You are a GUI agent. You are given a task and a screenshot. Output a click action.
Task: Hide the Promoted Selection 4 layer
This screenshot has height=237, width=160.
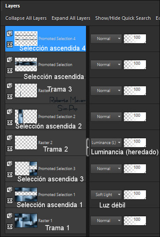pos(10,44)
